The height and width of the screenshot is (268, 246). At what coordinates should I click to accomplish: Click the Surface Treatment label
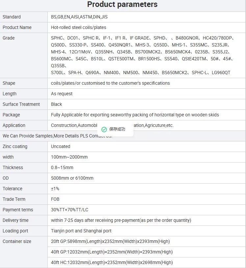21,104
